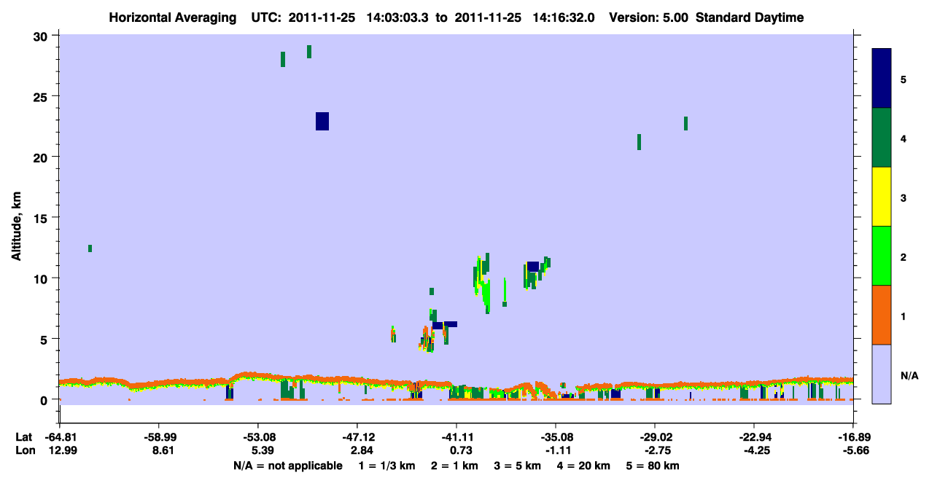Click the colorbar label 3

click(x=904, y=197)
